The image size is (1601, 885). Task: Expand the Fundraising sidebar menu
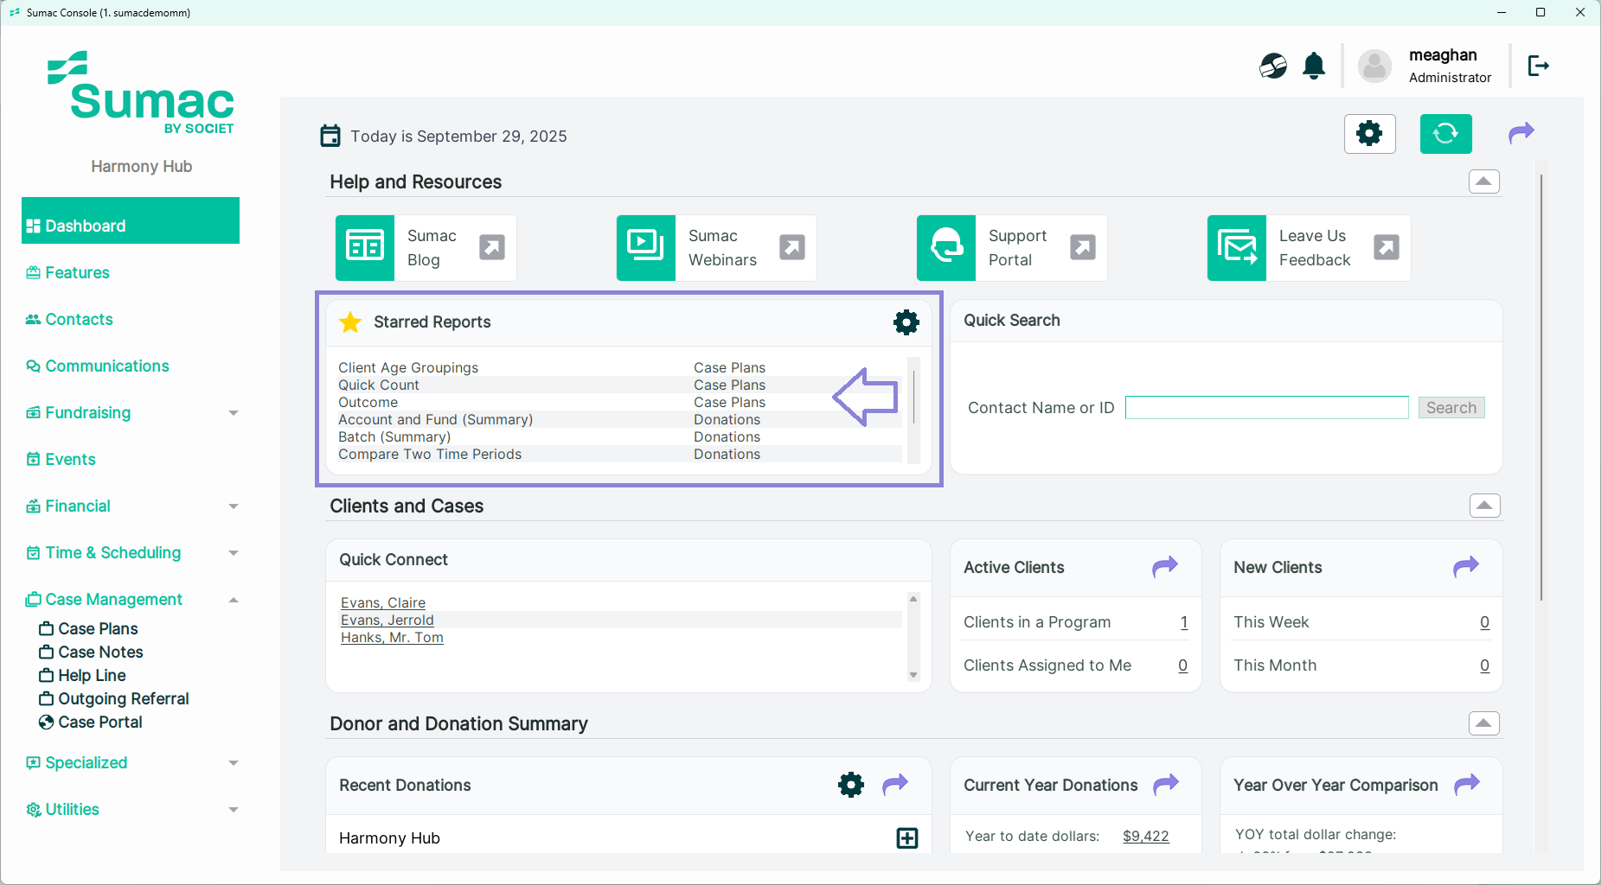(x=233, y=413)
